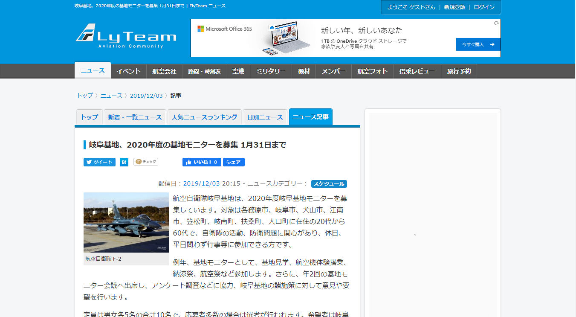Open the 空港 nav item
This screenshot has height=317, width=576.
[238, 71]
